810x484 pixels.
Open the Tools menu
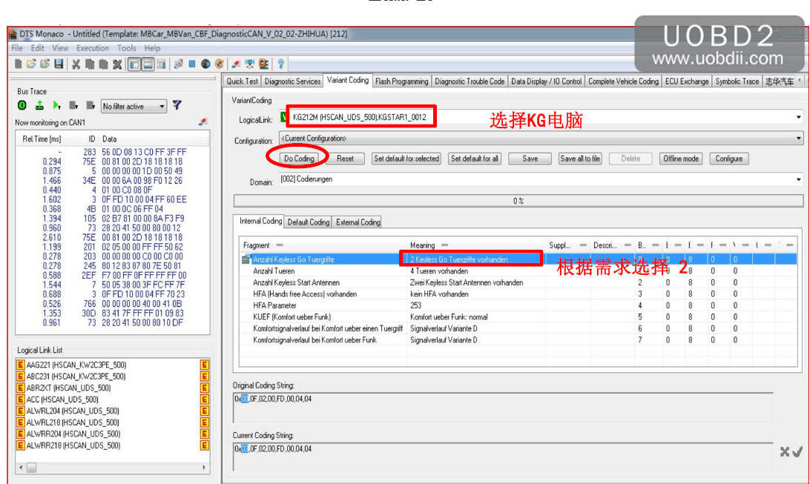coord(127,48)
